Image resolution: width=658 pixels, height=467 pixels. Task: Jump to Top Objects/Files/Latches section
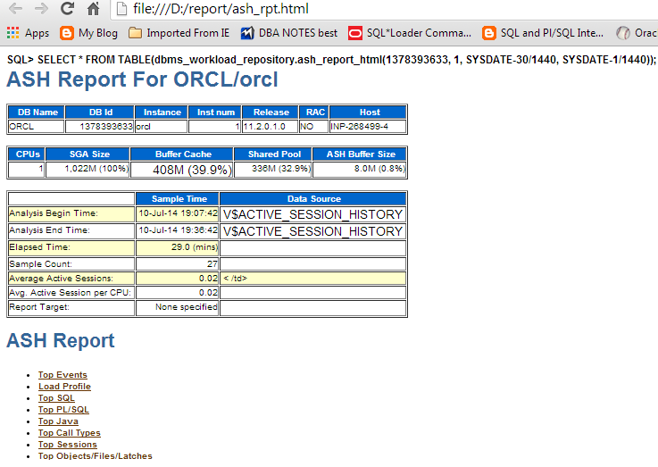click(x=96, y=455)
